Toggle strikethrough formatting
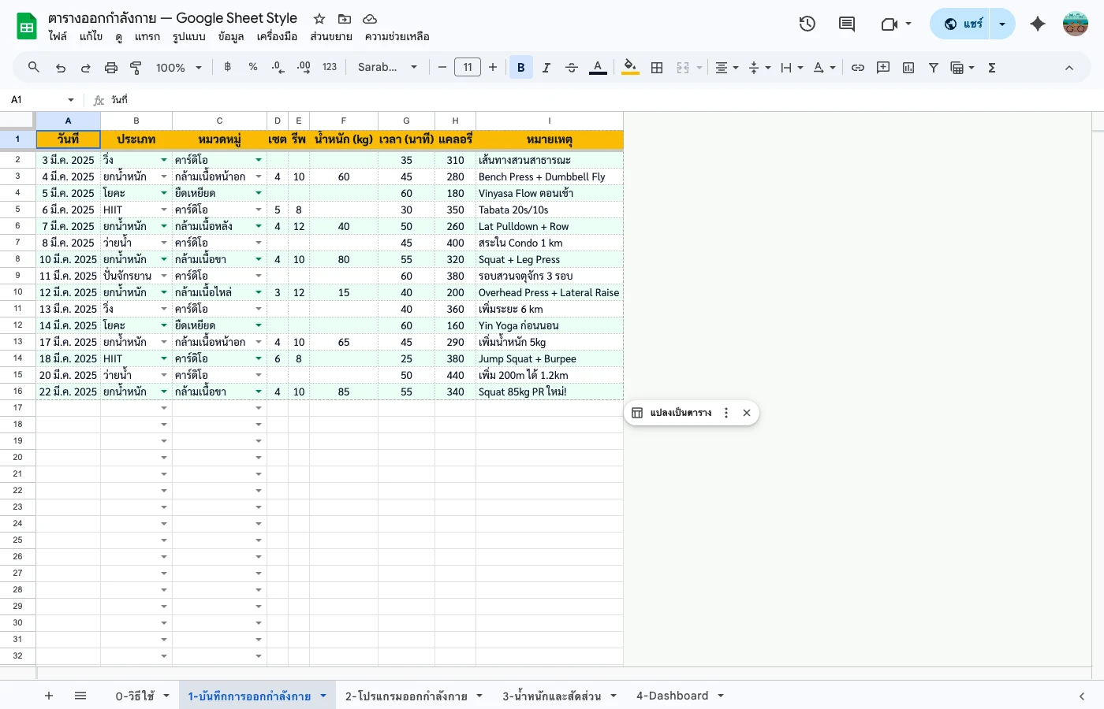 (x=572, y=68)
